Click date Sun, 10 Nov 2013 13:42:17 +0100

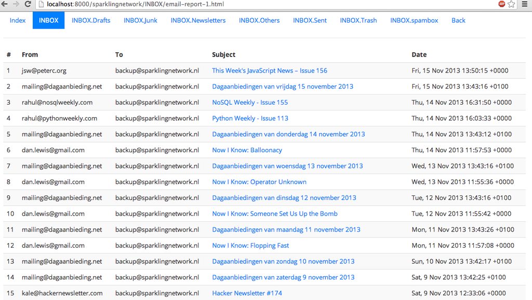point(462,262)
